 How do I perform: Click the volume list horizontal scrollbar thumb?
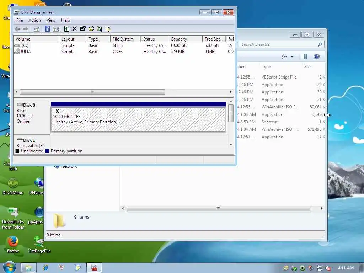point(92,92)
